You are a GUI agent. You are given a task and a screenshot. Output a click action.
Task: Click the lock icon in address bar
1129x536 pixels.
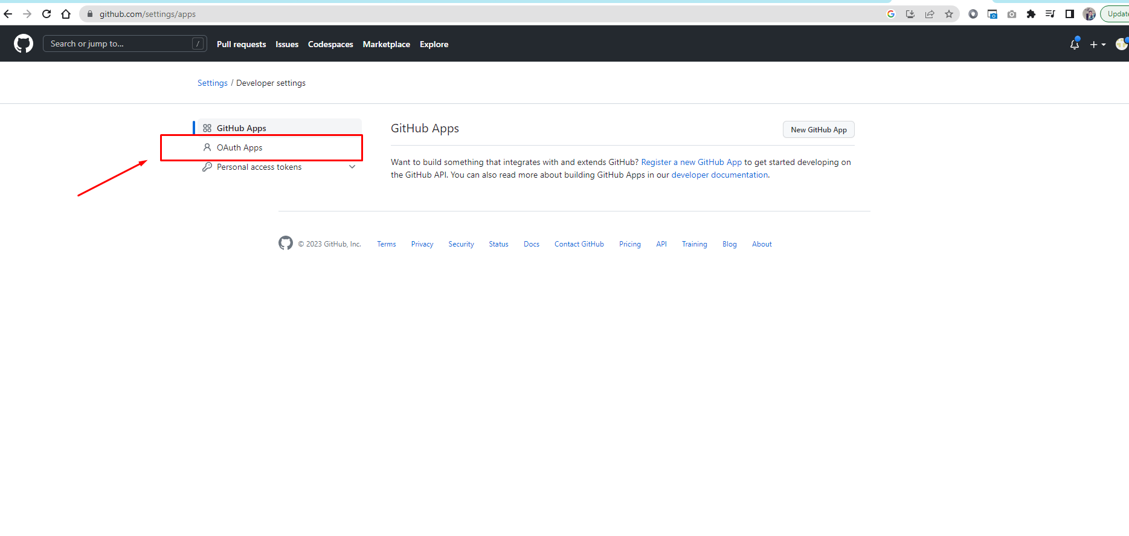pyautogui.click(x=90, y=14)
